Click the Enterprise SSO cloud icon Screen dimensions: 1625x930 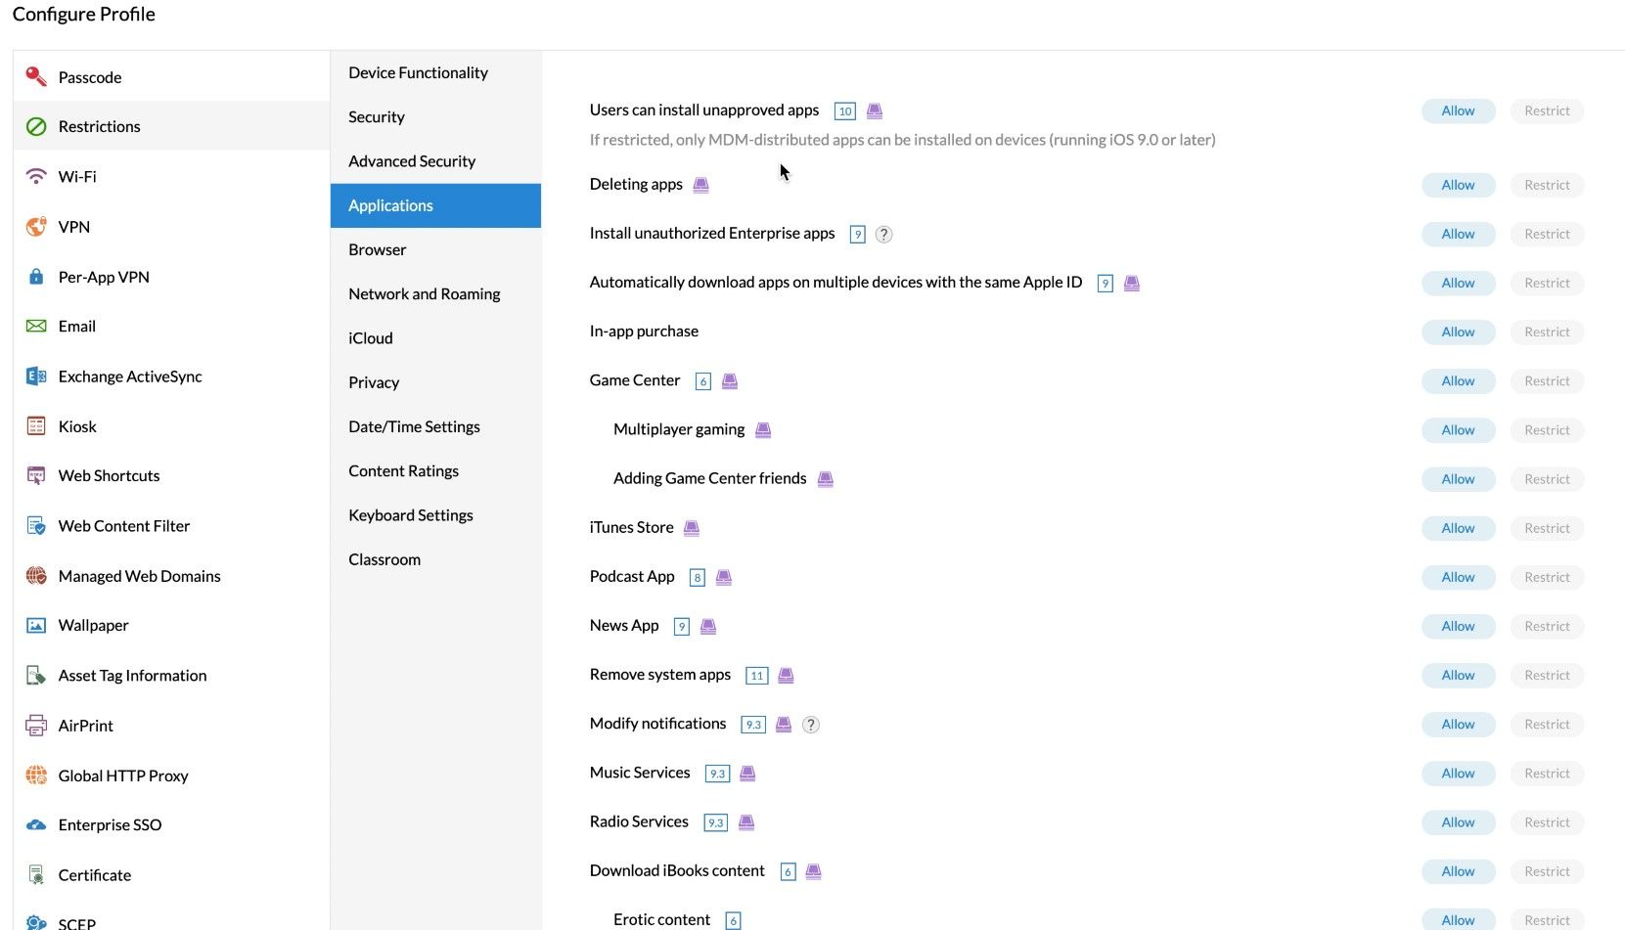click(x=36, y=824)
